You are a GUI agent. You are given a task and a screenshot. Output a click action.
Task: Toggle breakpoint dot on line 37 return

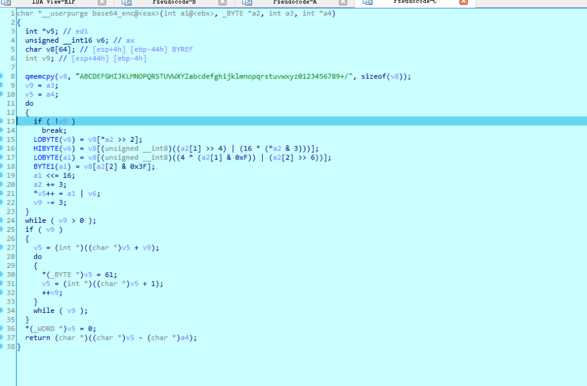tap(2, 338)
